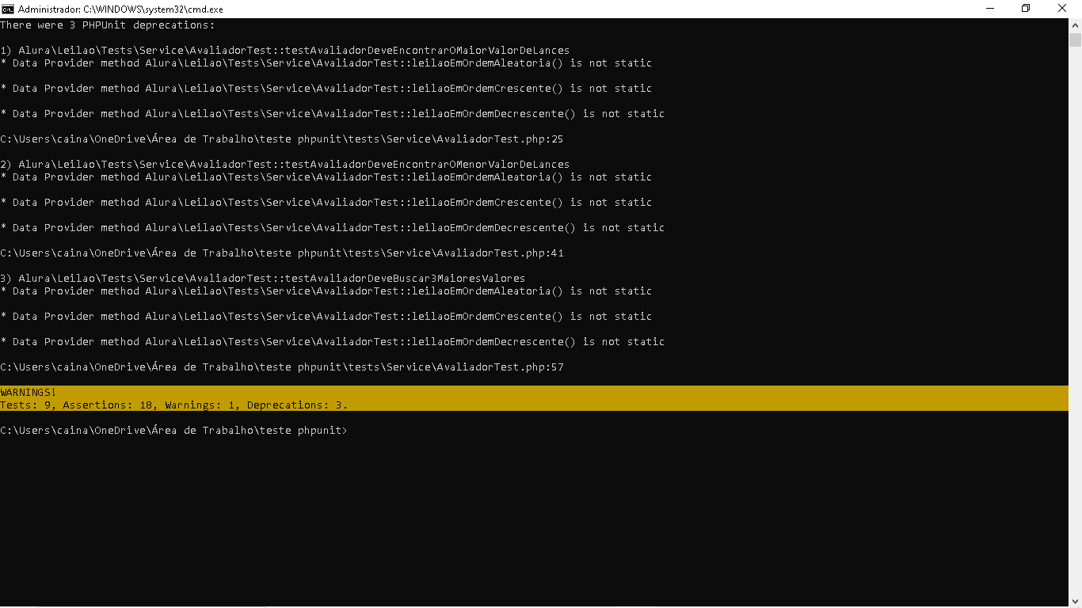
Task: Click the line ending testAvaliadorDeveBuscar3MaioresValores
Action: point(263,278)
